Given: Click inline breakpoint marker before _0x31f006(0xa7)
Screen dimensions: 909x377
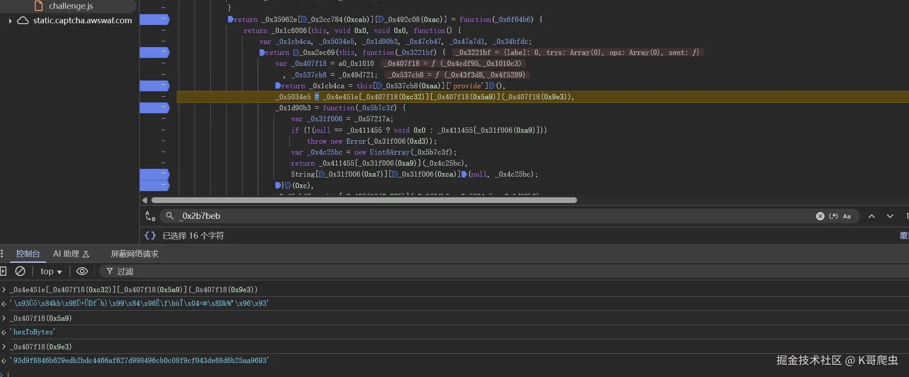Looking at the screenshot, I should tap(321, 174).
